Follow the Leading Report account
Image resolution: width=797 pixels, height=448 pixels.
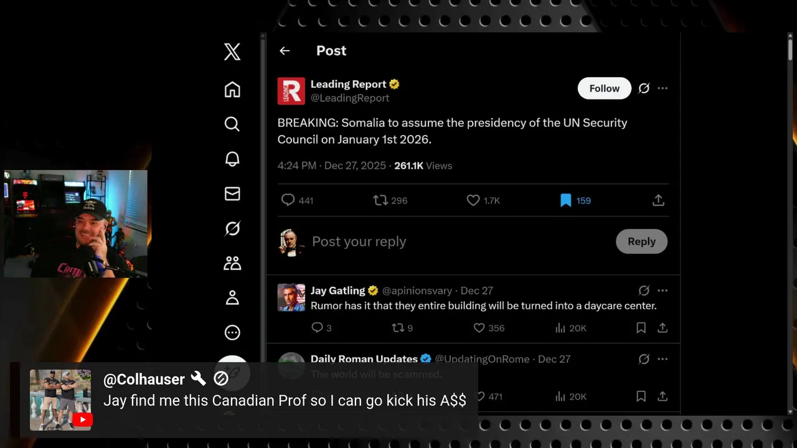tap(604, 88)
